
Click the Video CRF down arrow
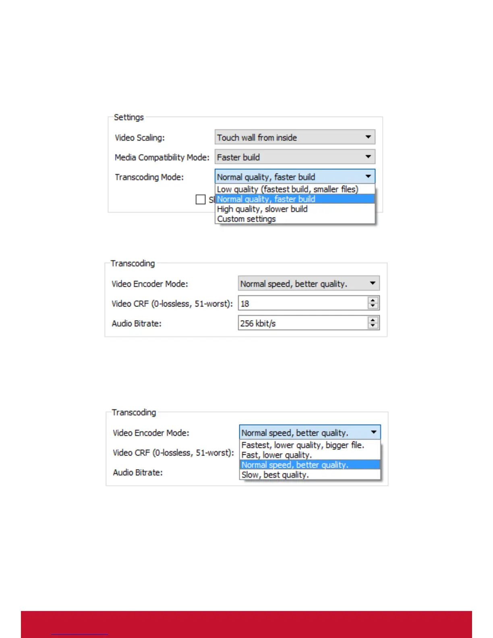coord(373,306)
